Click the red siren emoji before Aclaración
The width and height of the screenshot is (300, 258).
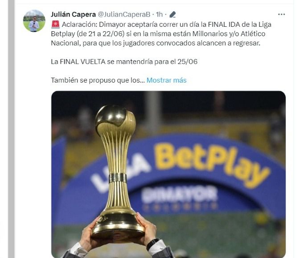click(x=55, y=24)
